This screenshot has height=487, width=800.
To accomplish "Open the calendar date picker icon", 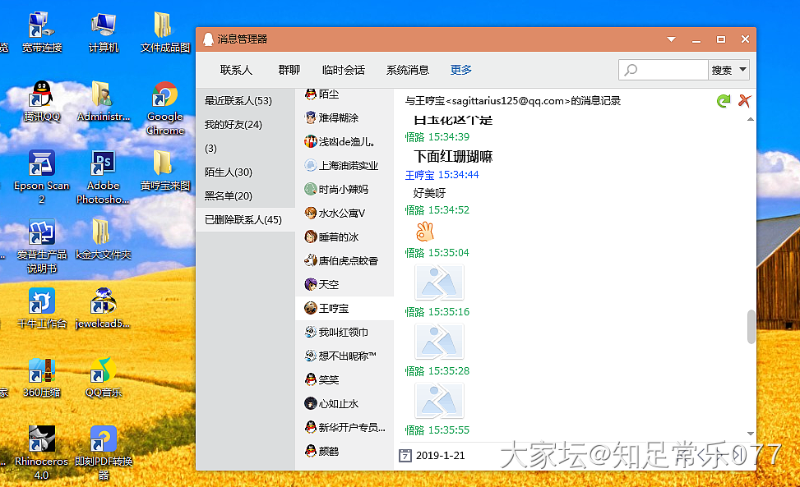I will pos(405,455).
